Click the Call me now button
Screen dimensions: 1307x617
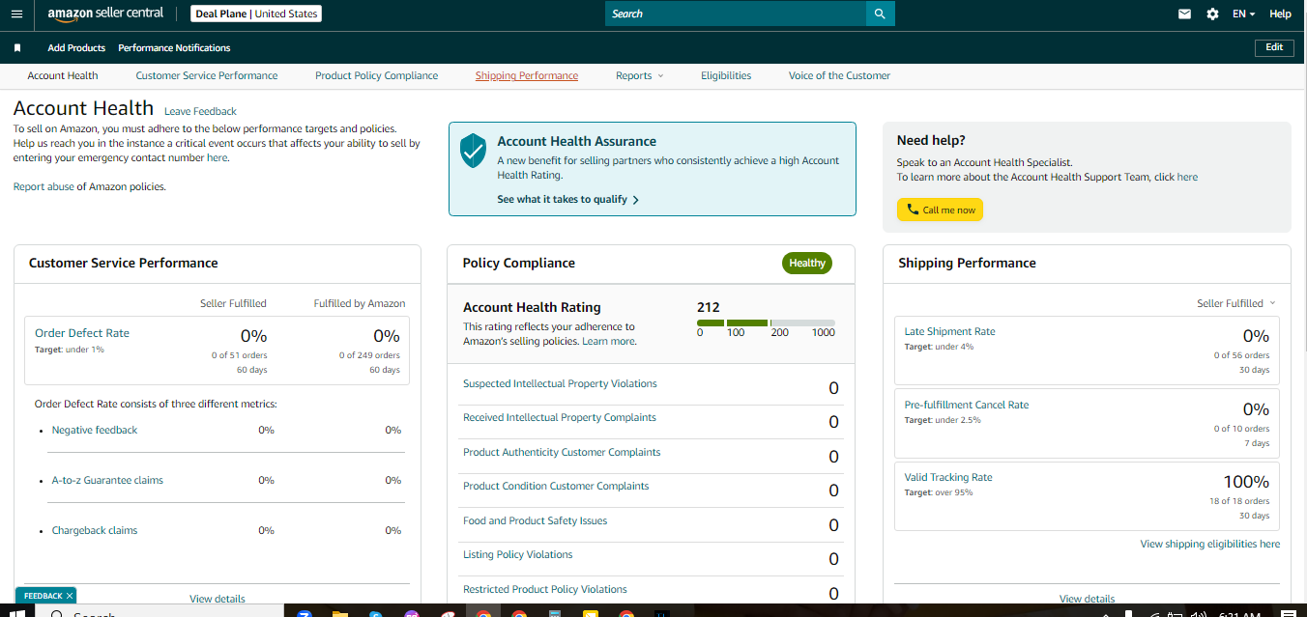940,210
